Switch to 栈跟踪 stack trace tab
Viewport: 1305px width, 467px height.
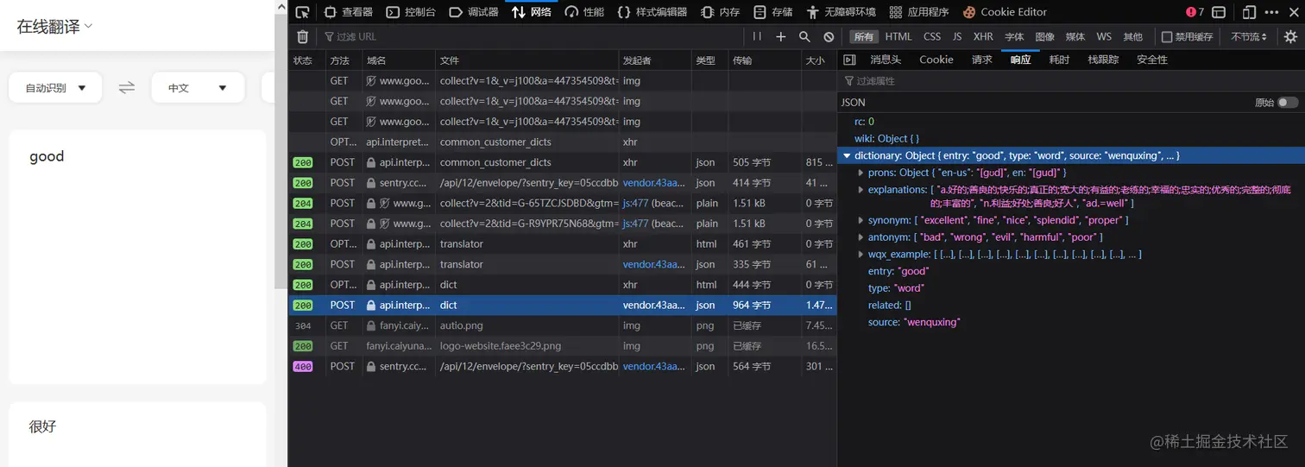(1103, 60)
